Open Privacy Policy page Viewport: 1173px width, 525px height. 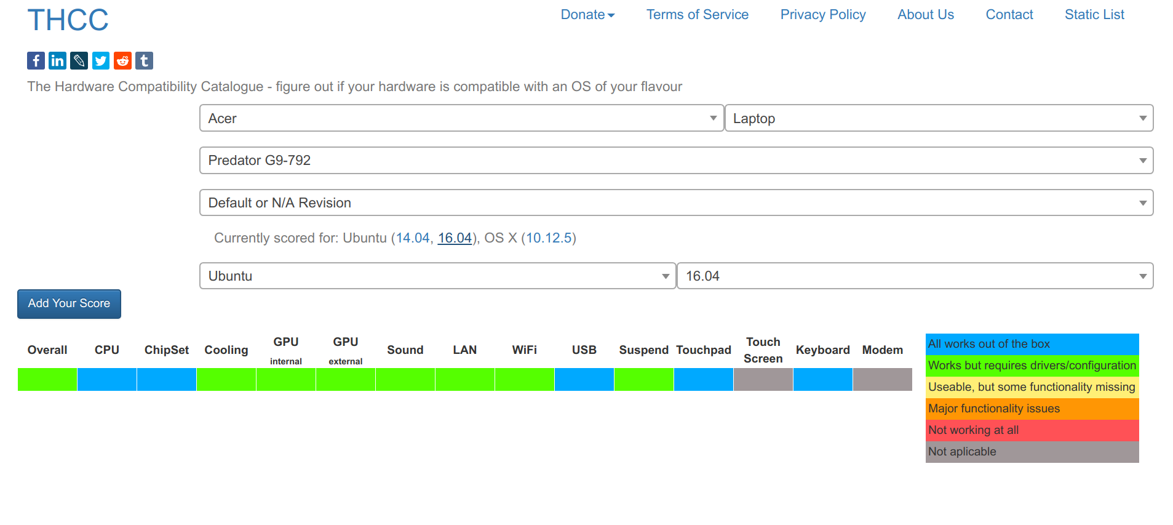(x=823, y=15)
